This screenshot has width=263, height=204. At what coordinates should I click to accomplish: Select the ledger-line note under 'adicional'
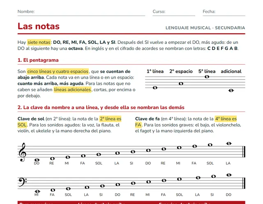(x=231, y=91)
